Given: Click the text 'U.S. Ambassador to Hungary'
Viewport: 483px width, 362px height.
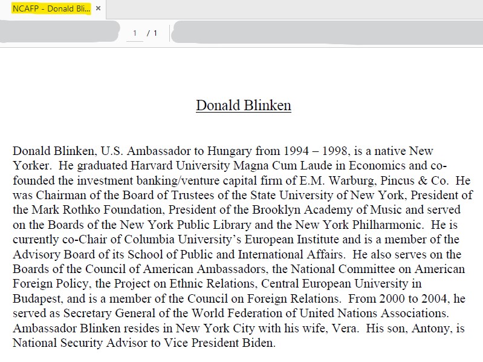Looking at the screenshot, I should [176, 151].
